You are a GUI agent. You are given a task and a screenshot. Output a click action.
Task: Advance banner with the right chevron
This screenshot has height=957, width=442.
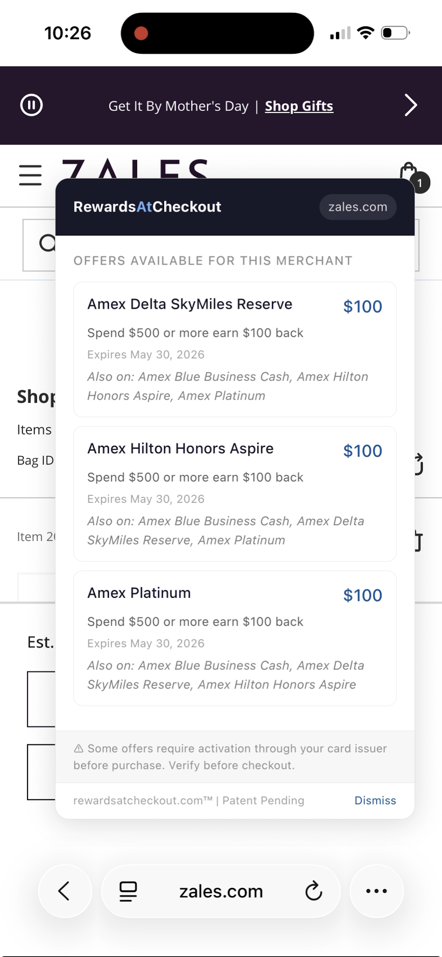pyautogui.click(x=410, y=105)
